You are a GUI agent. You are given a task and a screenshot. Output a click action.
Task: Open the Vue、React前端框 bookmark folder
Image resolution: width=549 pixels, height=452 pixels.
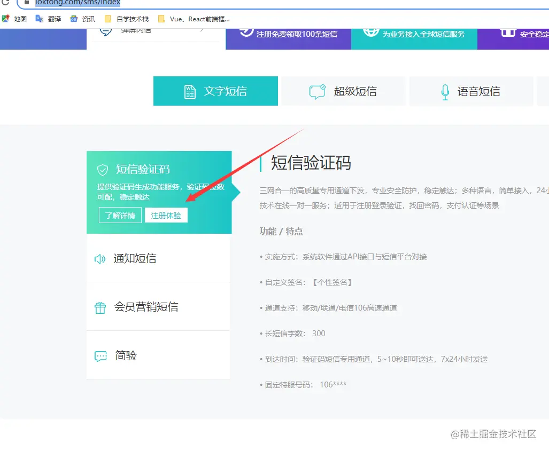[x=194, y=19]
